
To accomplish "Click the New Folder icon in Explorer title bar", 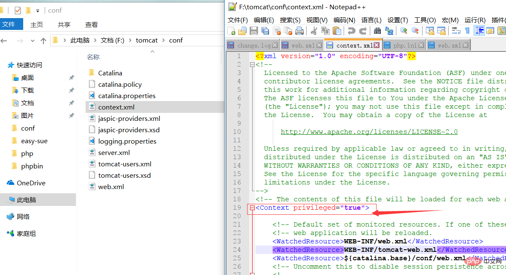I will (x=28, y=10).
